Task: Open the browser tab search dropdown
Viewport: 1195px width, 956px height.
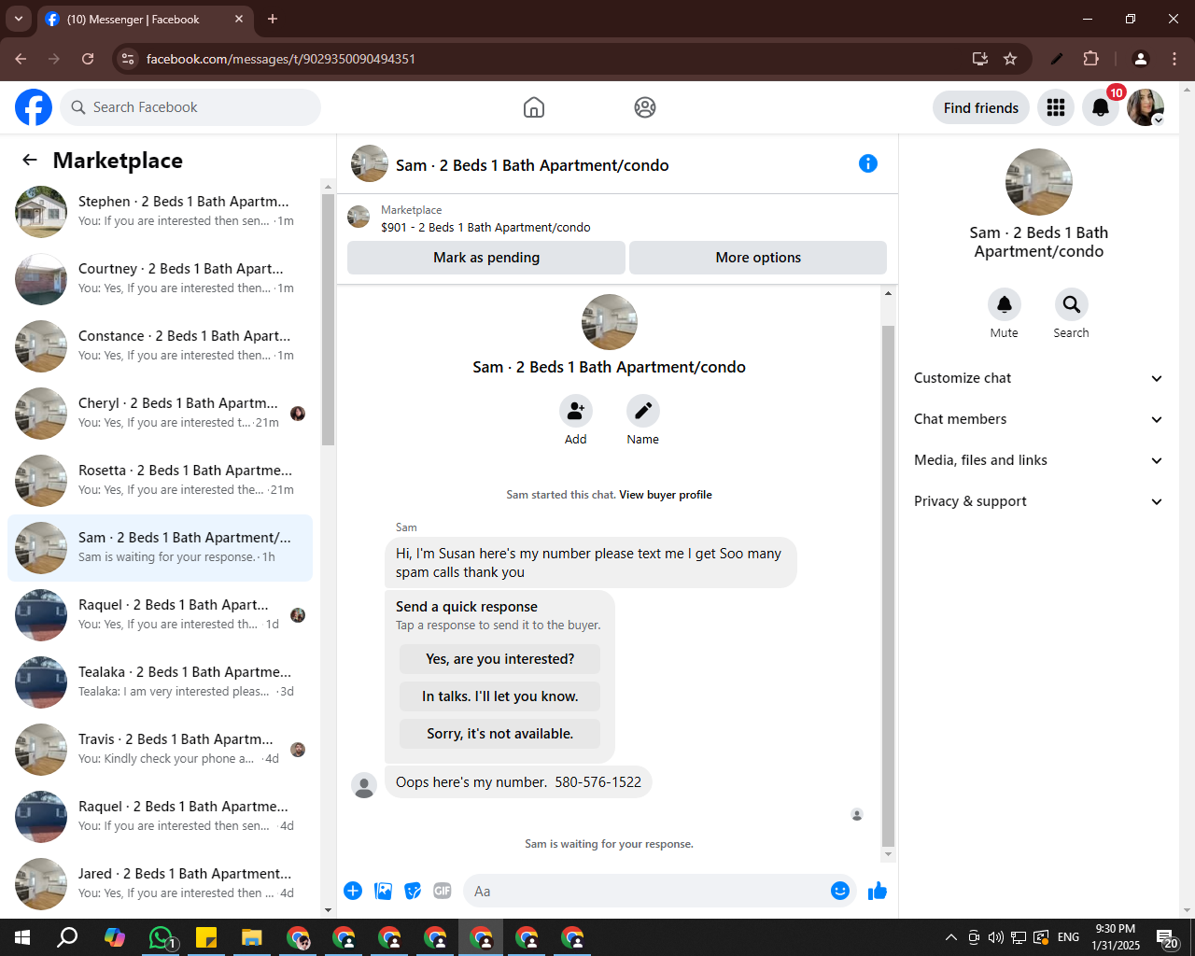Action: click(19, 19)
